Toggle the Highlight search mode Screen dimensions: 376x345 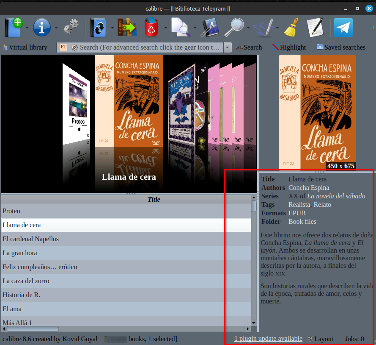[289, 47]
